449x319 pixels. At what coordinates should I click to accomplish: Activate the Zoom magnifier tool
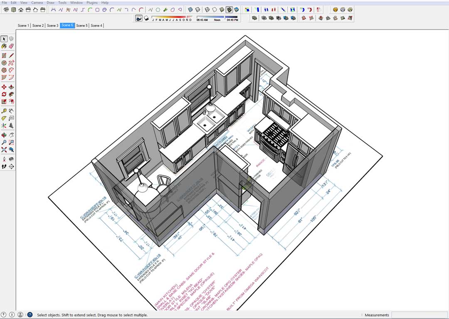4,142
